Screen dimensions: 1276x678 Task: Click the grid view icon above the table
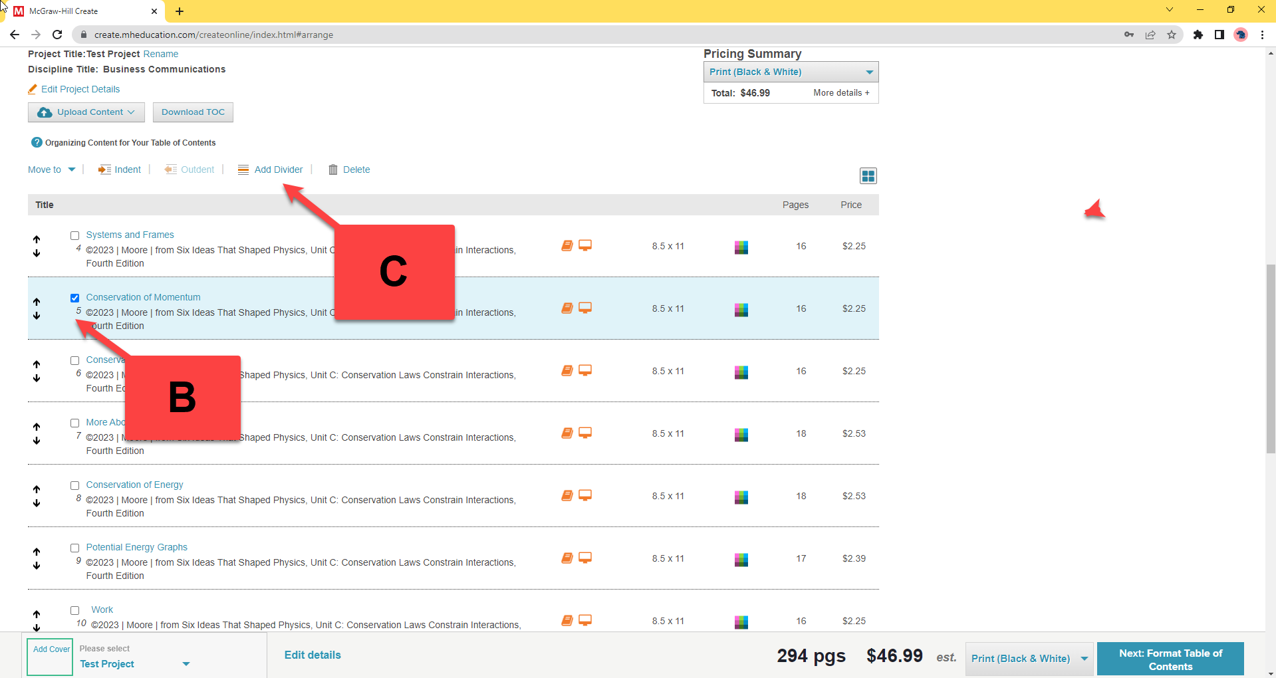pyautogui.click(x=868, y=175)
